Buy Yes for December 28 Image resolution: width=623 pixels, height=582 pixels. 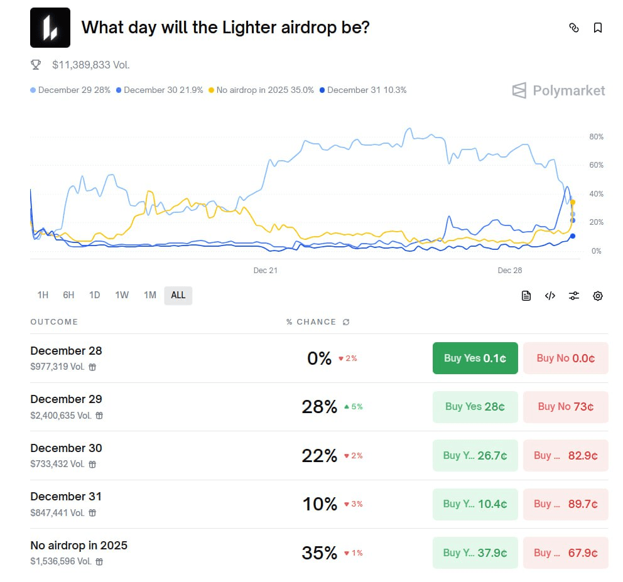[475, 358]
